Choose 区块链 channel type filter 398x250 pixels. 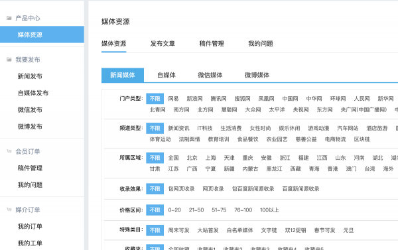tap(362, 139)
